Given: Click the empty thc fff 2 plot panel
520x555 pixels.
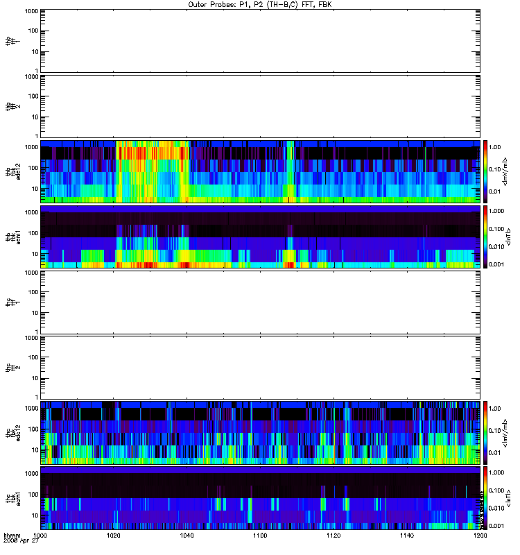Looking at the screenshot, I should click(260, 368).
